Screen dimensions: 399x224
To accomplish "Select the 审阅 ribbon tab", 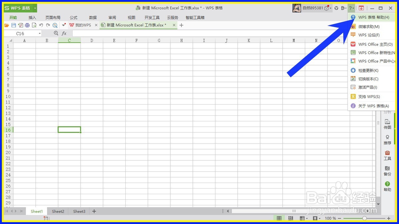I will pos(112,18).
